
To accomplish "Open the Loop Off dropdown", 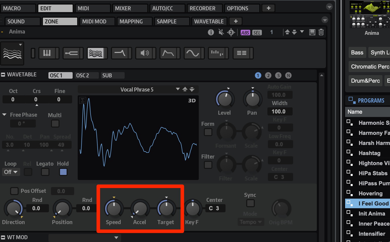I will click(x=11, y=172).
